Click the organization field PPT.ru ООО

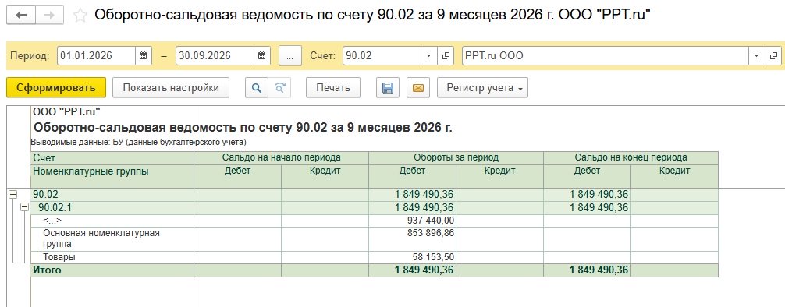(x=606, y=55)
